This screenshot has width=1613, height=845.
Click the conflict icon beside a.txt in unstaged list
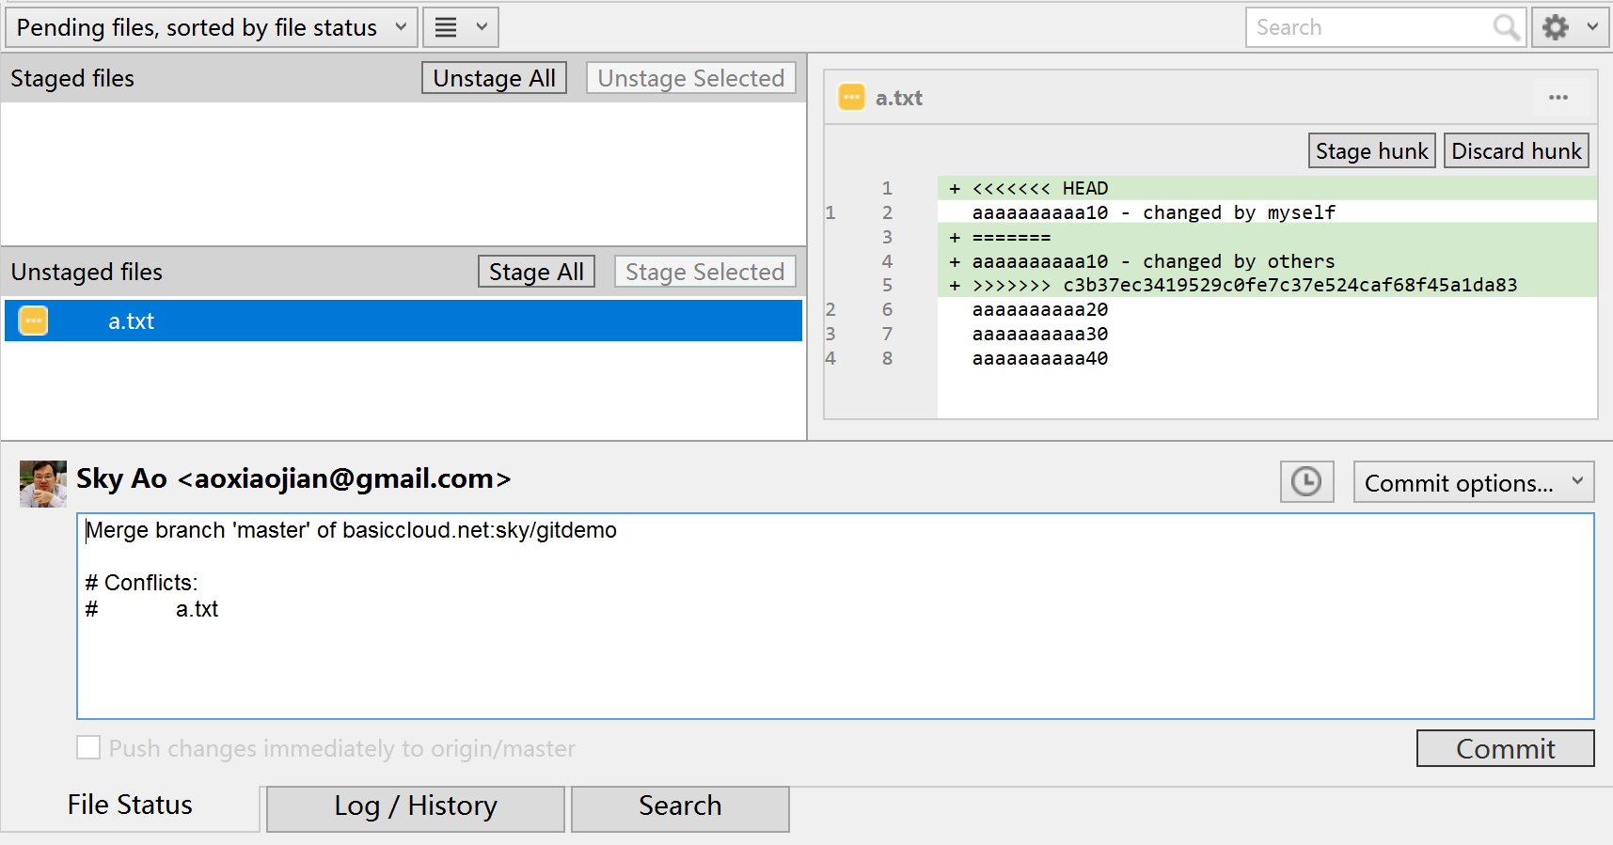(x=34, y=321)
